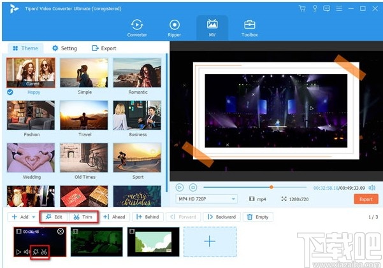383x268 pixels.
Task: Mute audio on the first clip
Action: point(27,251)
